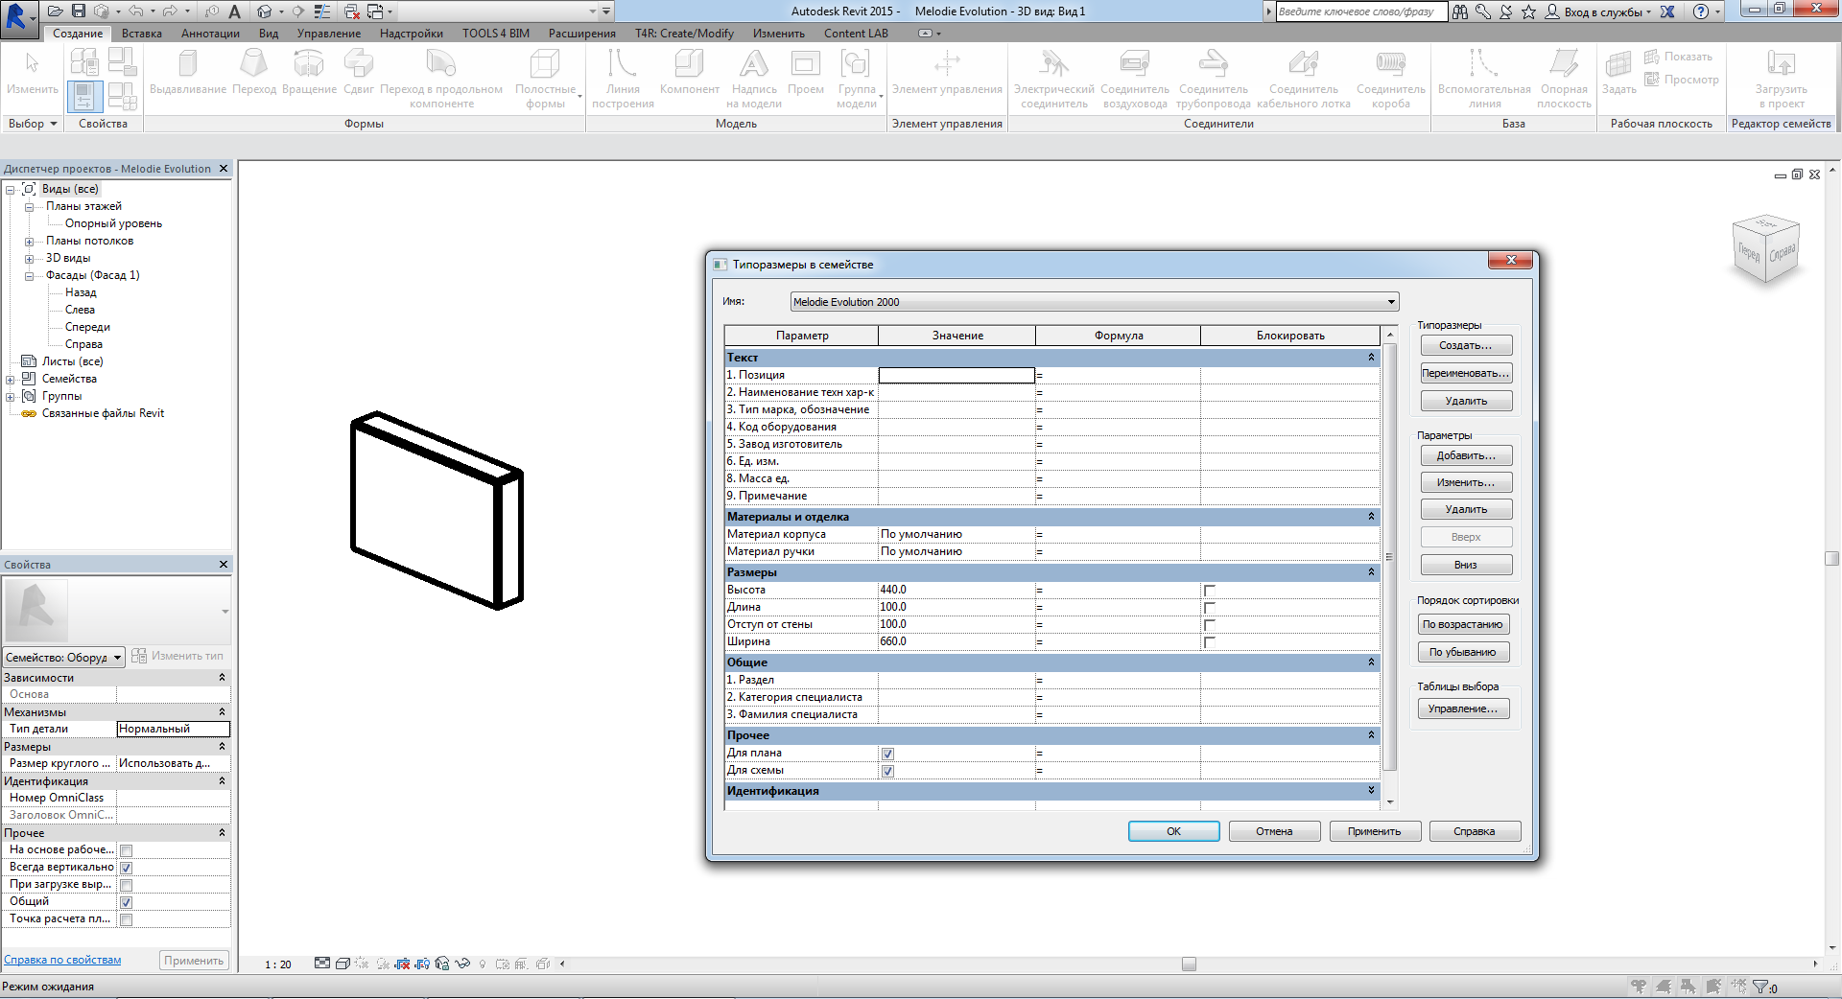Click the Open file icon in quick access toolbar
This screenshot has width=1842, height=999.
tap(56, 12)
